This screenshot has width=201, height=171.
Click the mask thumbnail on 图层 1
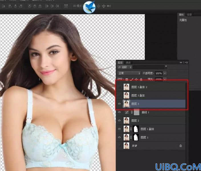136,137
